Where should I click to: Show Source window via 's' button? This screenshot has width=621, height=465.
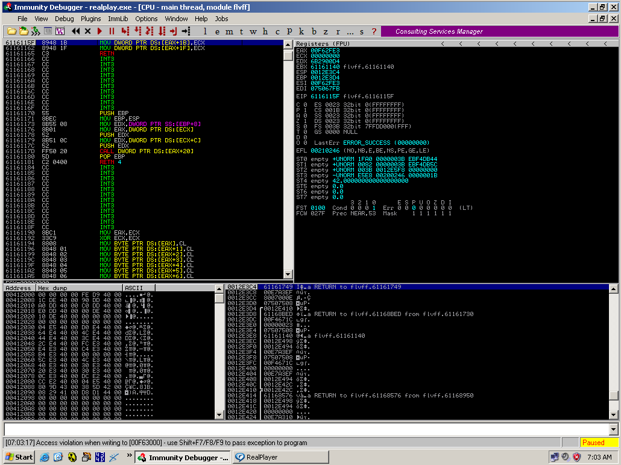(362, 31)
